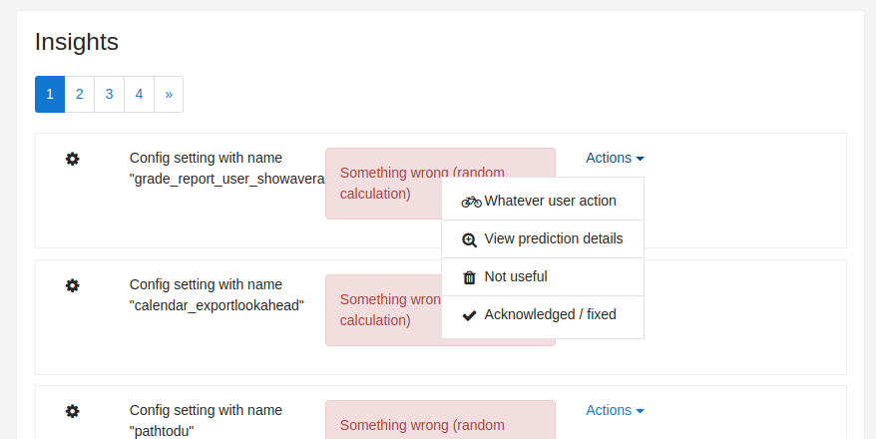Click the next page » arrow
876x439 pixels.
pos(169,95)
